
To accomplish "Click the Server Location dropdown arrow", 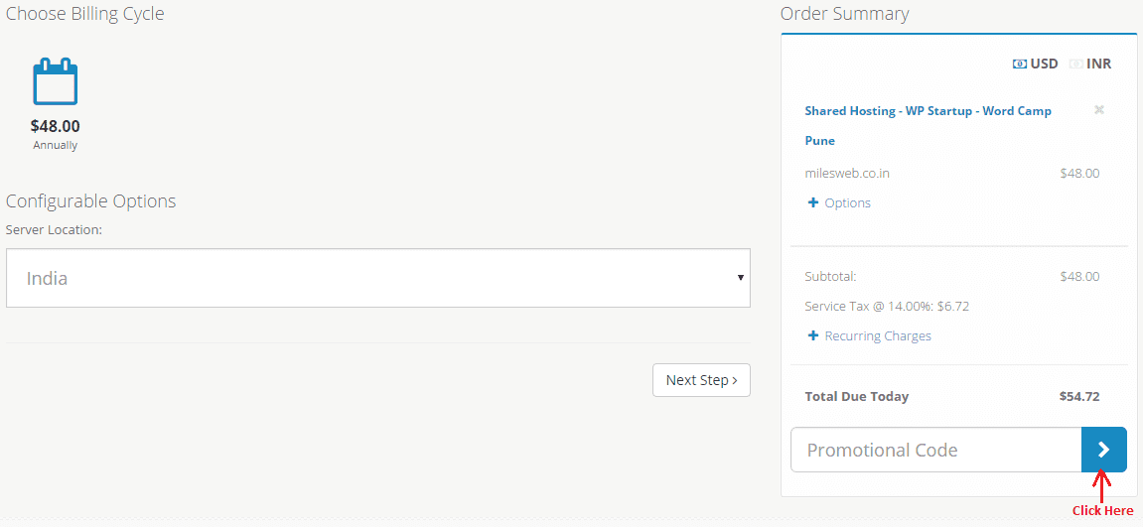I will (x=741, y=278).
